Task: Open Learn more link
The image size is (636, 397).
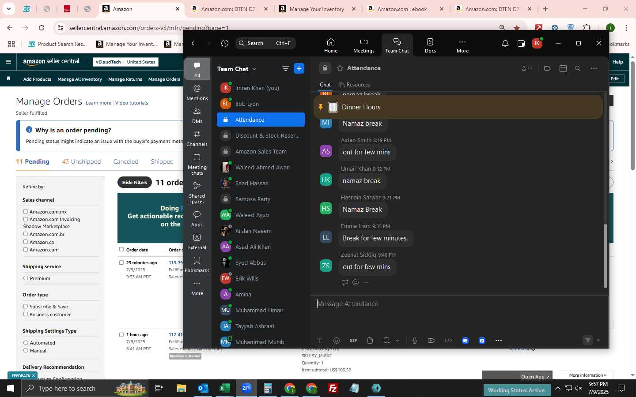Action: [x=98, y=103]
